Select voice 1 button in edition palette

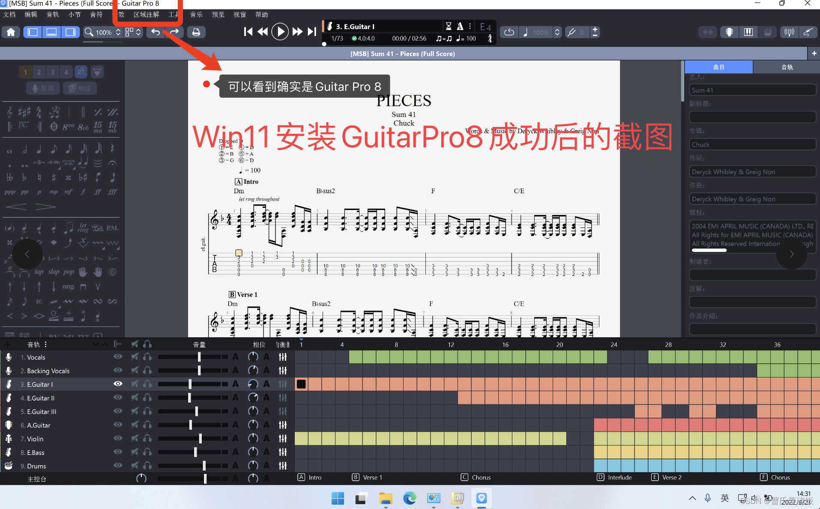pos(25,72)
